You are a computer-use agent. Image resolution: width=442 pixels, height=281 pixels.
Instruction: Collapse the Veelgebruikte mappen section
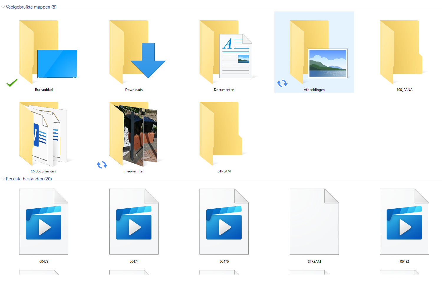[3, 7]
